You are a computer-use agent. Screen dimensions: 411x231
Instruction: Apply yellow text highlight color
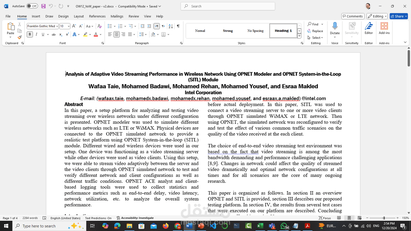(85, 34)
